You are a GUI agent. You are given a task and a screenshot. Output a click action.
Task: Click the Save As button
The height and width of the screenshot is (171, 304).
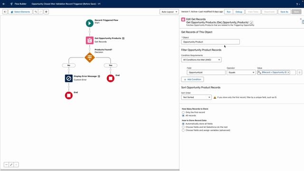(x=284, y=12)
